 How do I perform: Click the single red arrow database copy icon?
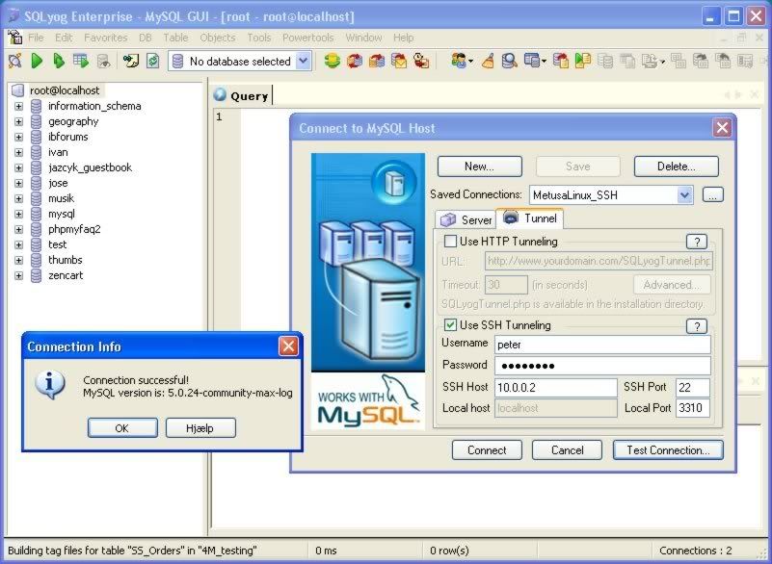click(x=377, y=61)
